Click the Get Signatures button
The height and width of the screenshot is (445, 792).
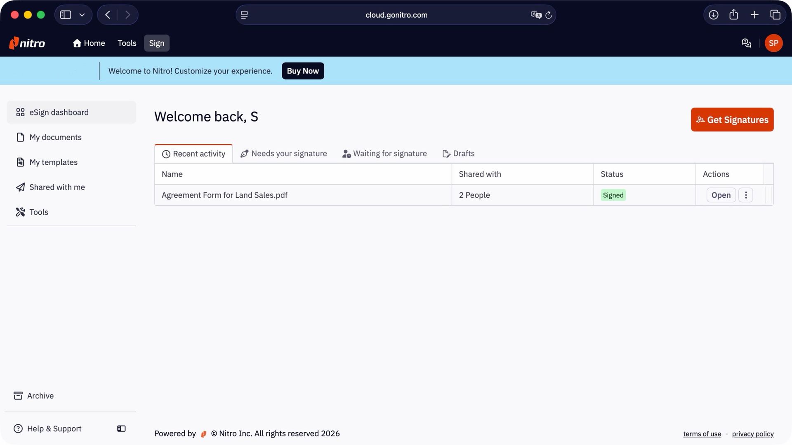732,119
